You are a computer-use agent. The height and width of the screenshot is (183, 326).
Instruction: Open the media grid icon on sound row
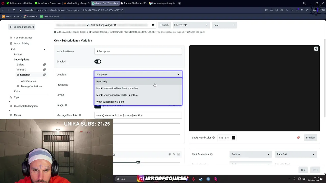coord(179,154)
